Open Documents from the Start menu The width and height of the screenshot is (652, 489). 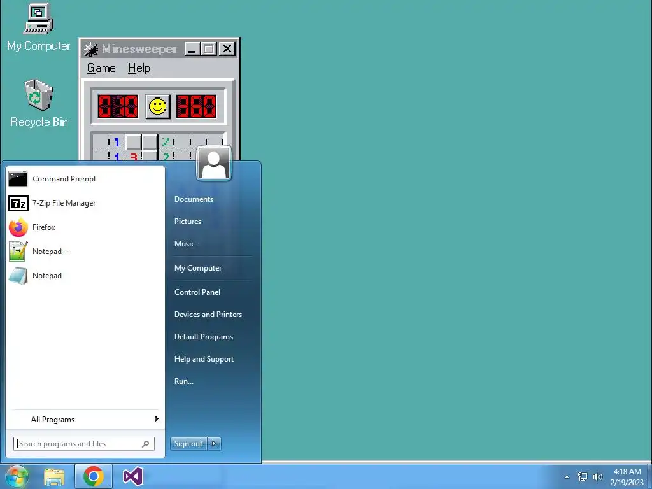(194, 199)
